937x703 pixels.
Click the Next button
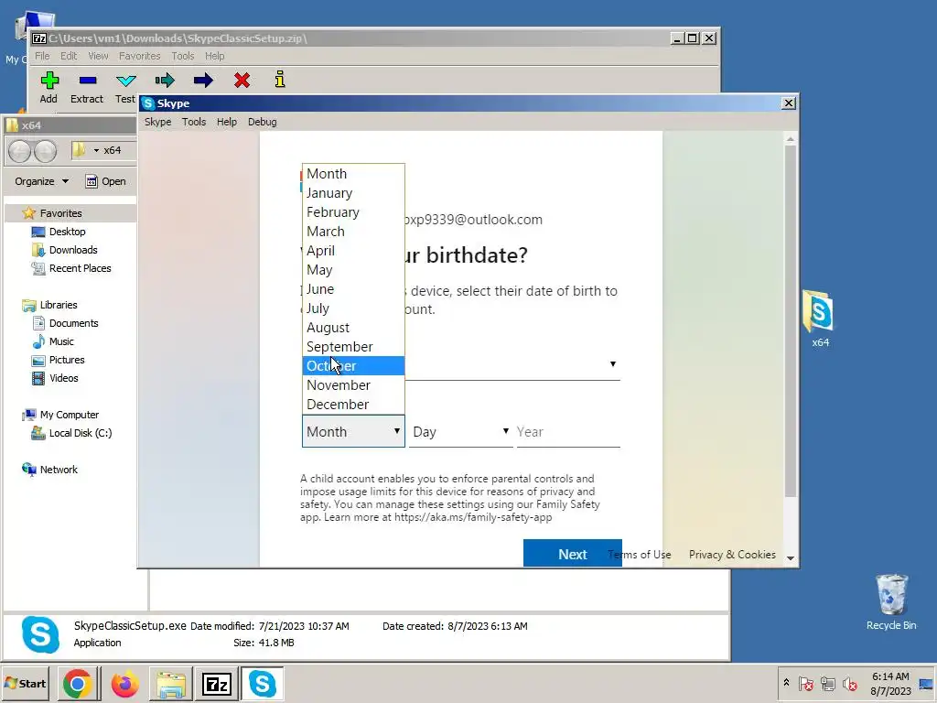pyautogui.click(x=573, y=554)
